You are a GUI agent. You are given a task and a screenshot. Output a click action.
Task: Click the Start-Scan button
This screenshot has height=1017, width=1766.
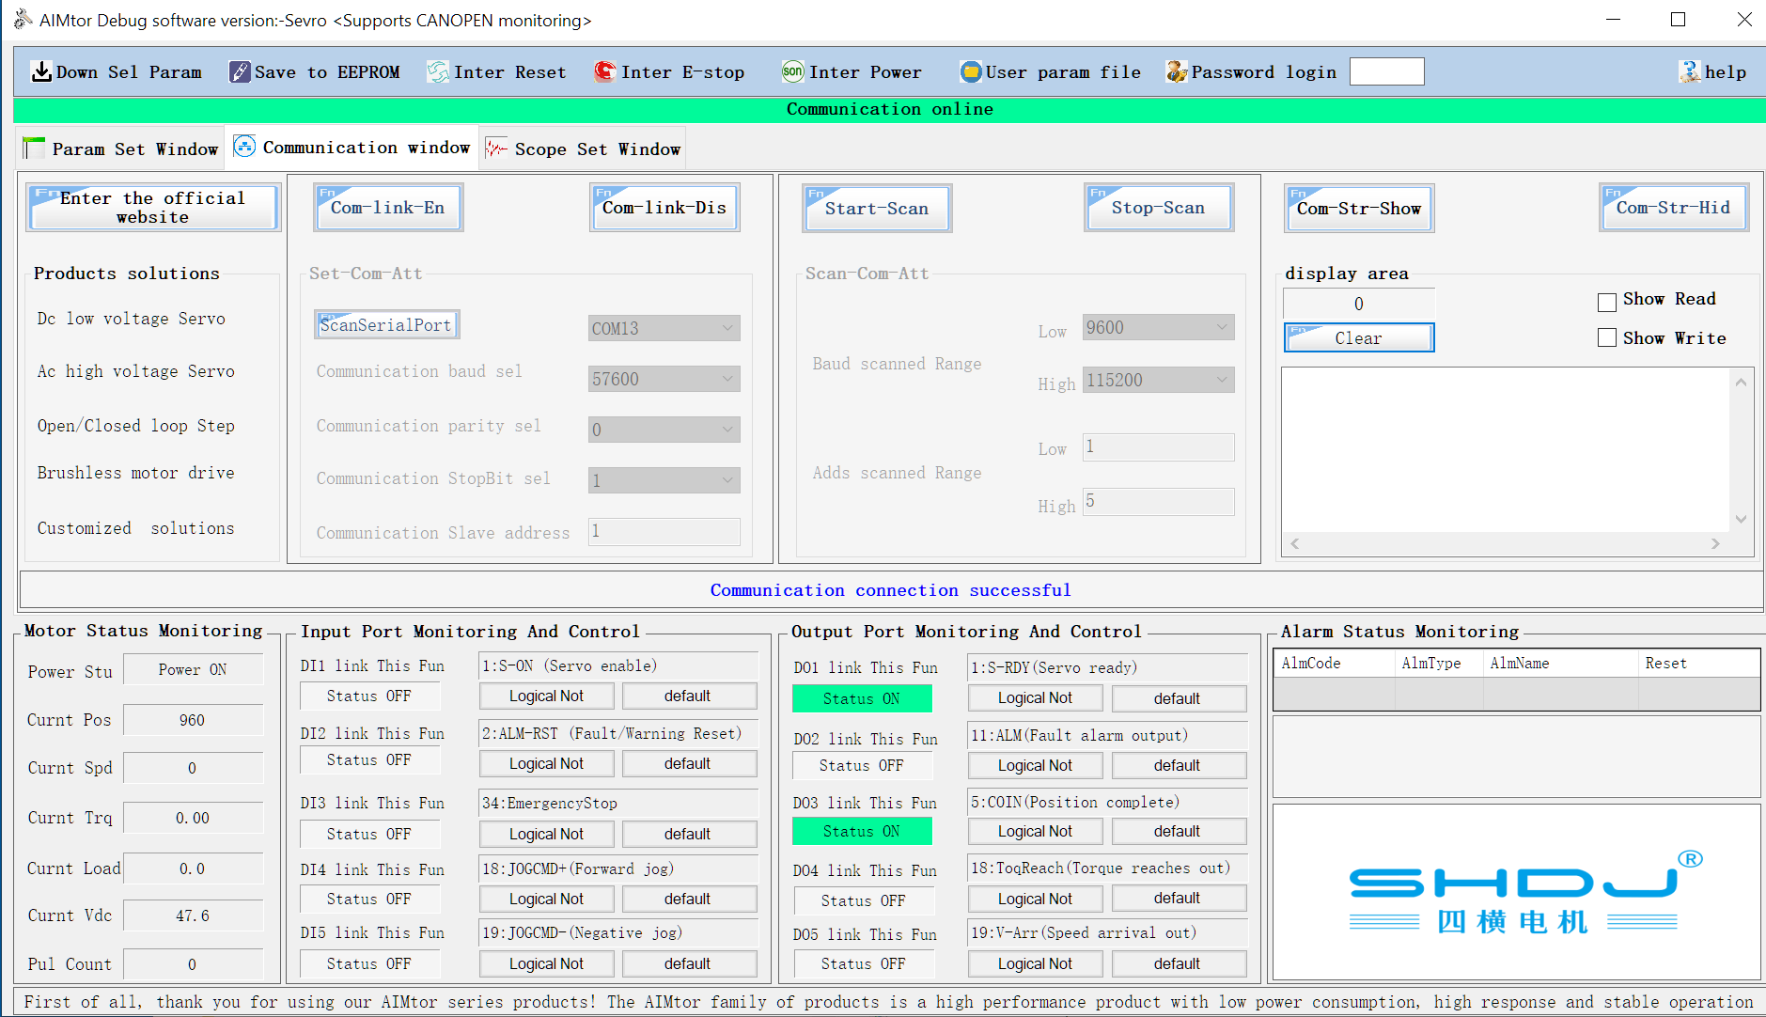tap(877, 209)
